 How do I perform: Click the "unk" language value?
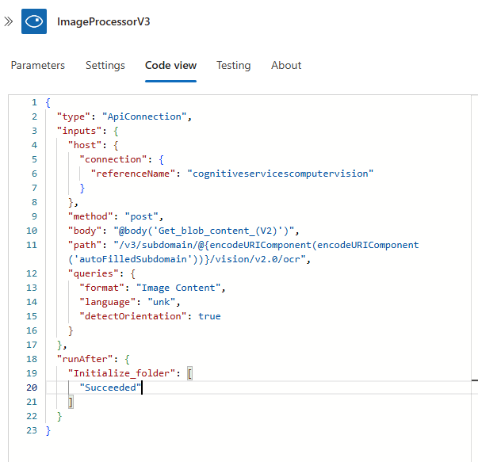pos(161,302)
